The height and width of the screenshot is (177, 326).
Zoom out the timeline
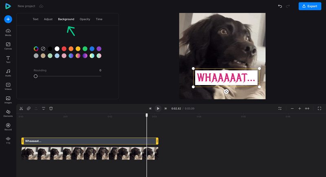click(292, 109)
